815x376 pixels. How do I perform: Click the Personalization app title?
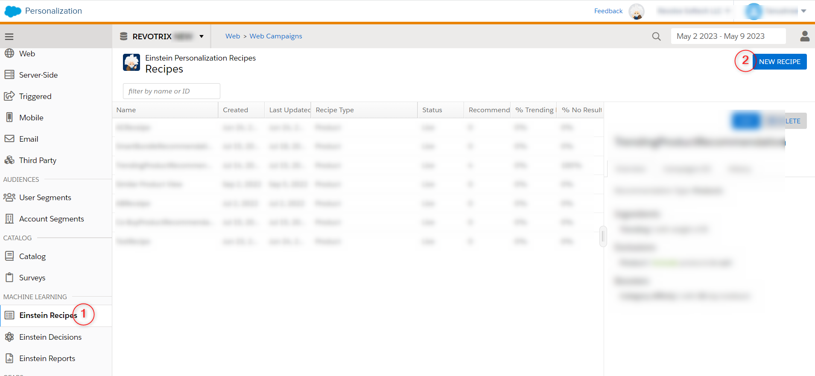coord(53,11)
